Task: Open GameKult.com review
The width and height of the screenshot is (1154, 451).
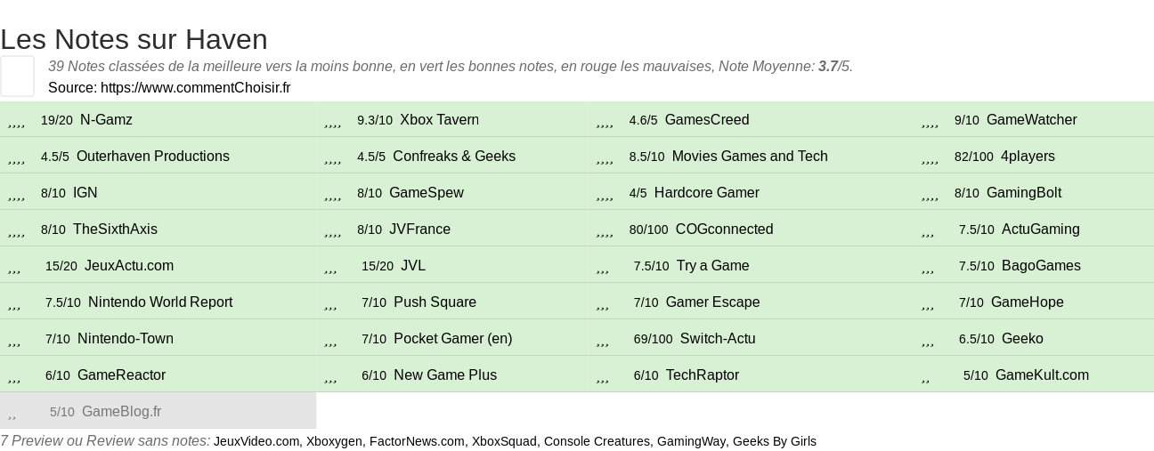Action: (x=1042, y=375)
